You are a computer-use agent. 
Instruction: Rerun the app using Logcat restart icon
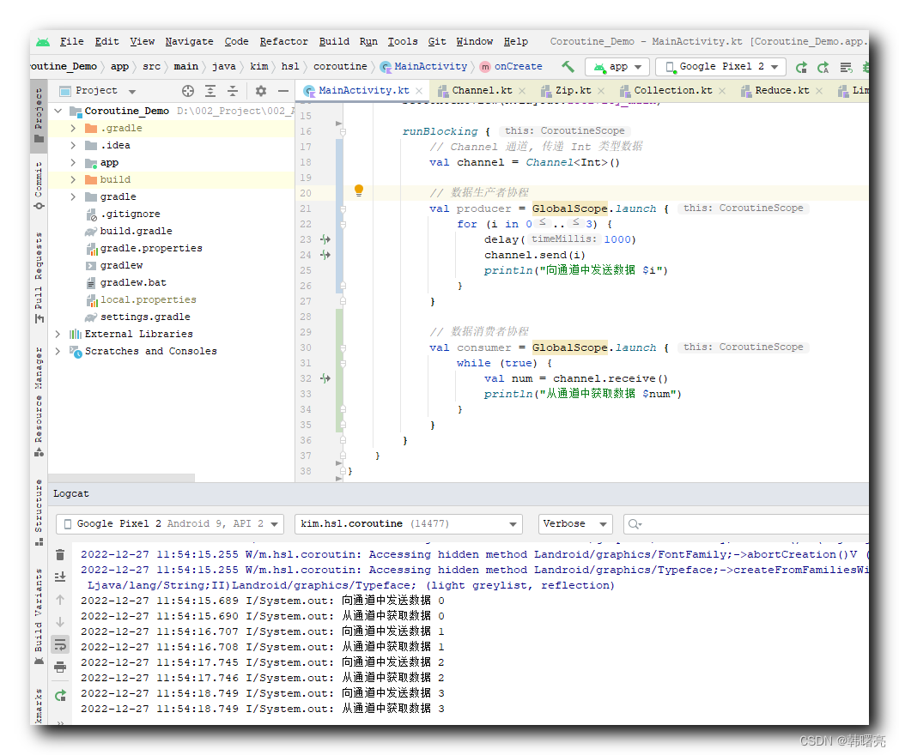[x=60, y=695]
